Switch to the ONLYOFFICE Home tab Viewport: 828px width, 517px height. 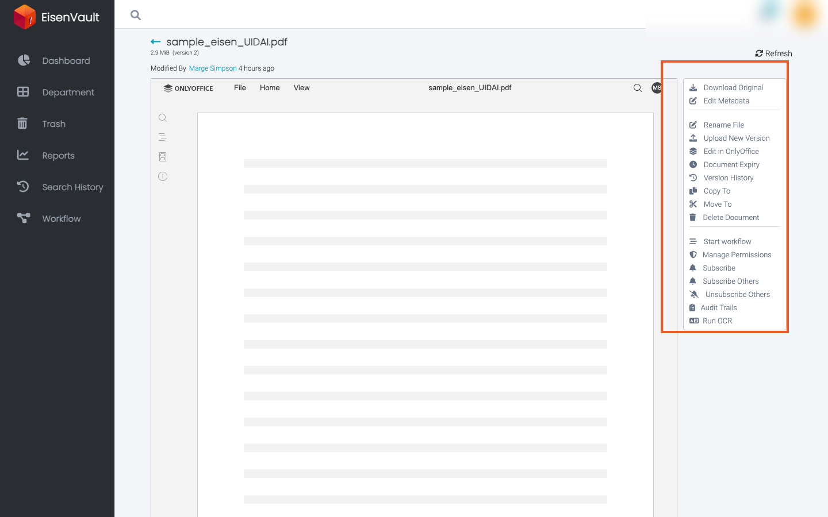pyautogui.click(x=270, y=88)
